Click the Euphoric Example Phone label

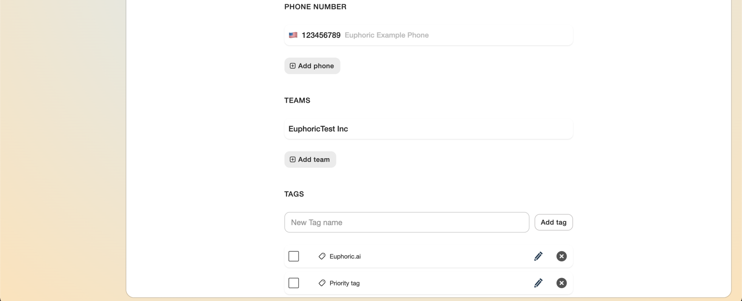[x=386, y=35]
